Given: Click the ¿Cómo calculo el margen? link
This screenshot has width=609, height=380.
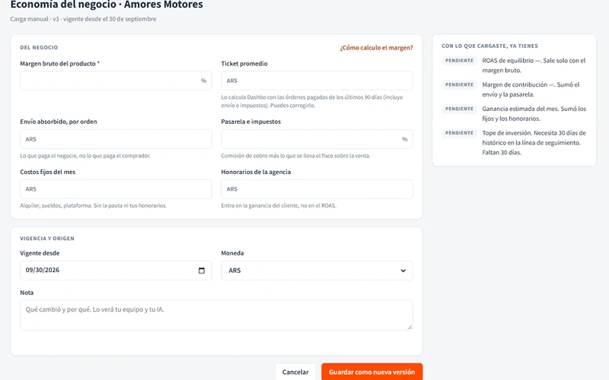Looking at the screenshot, I should click(376, 48).
